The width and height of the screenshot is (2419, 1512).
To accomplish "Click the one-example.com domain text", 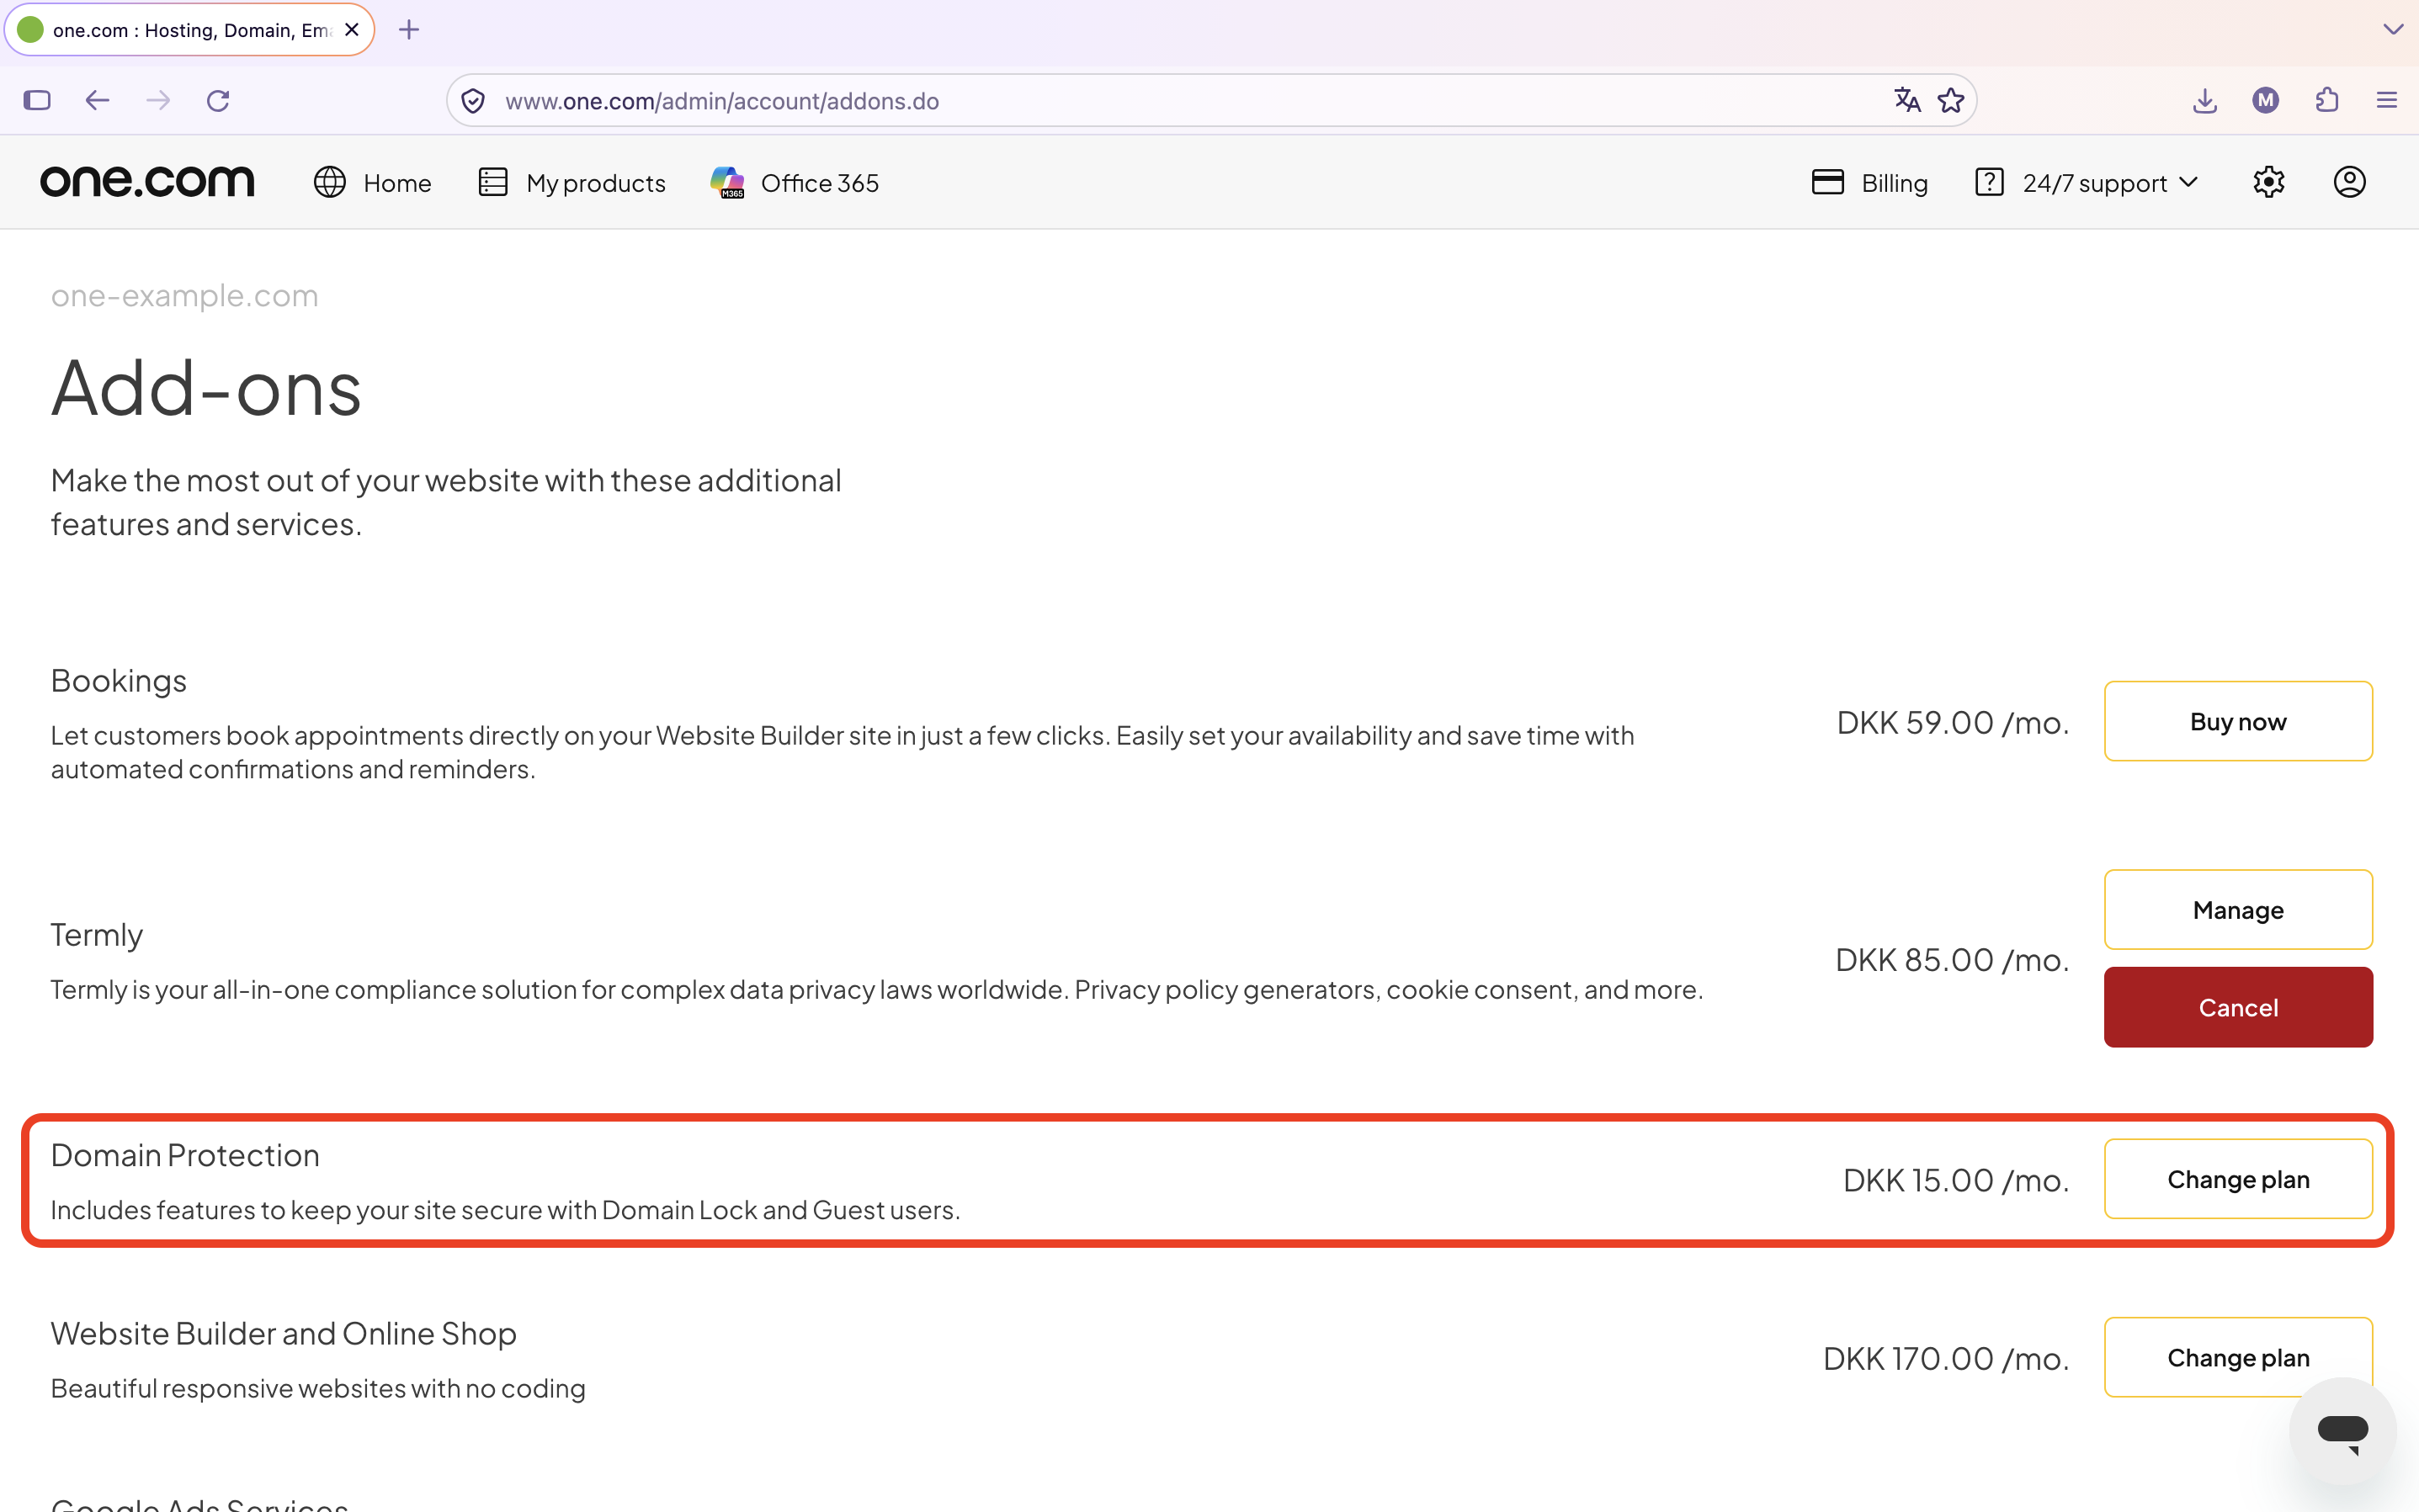I will 184,296.
